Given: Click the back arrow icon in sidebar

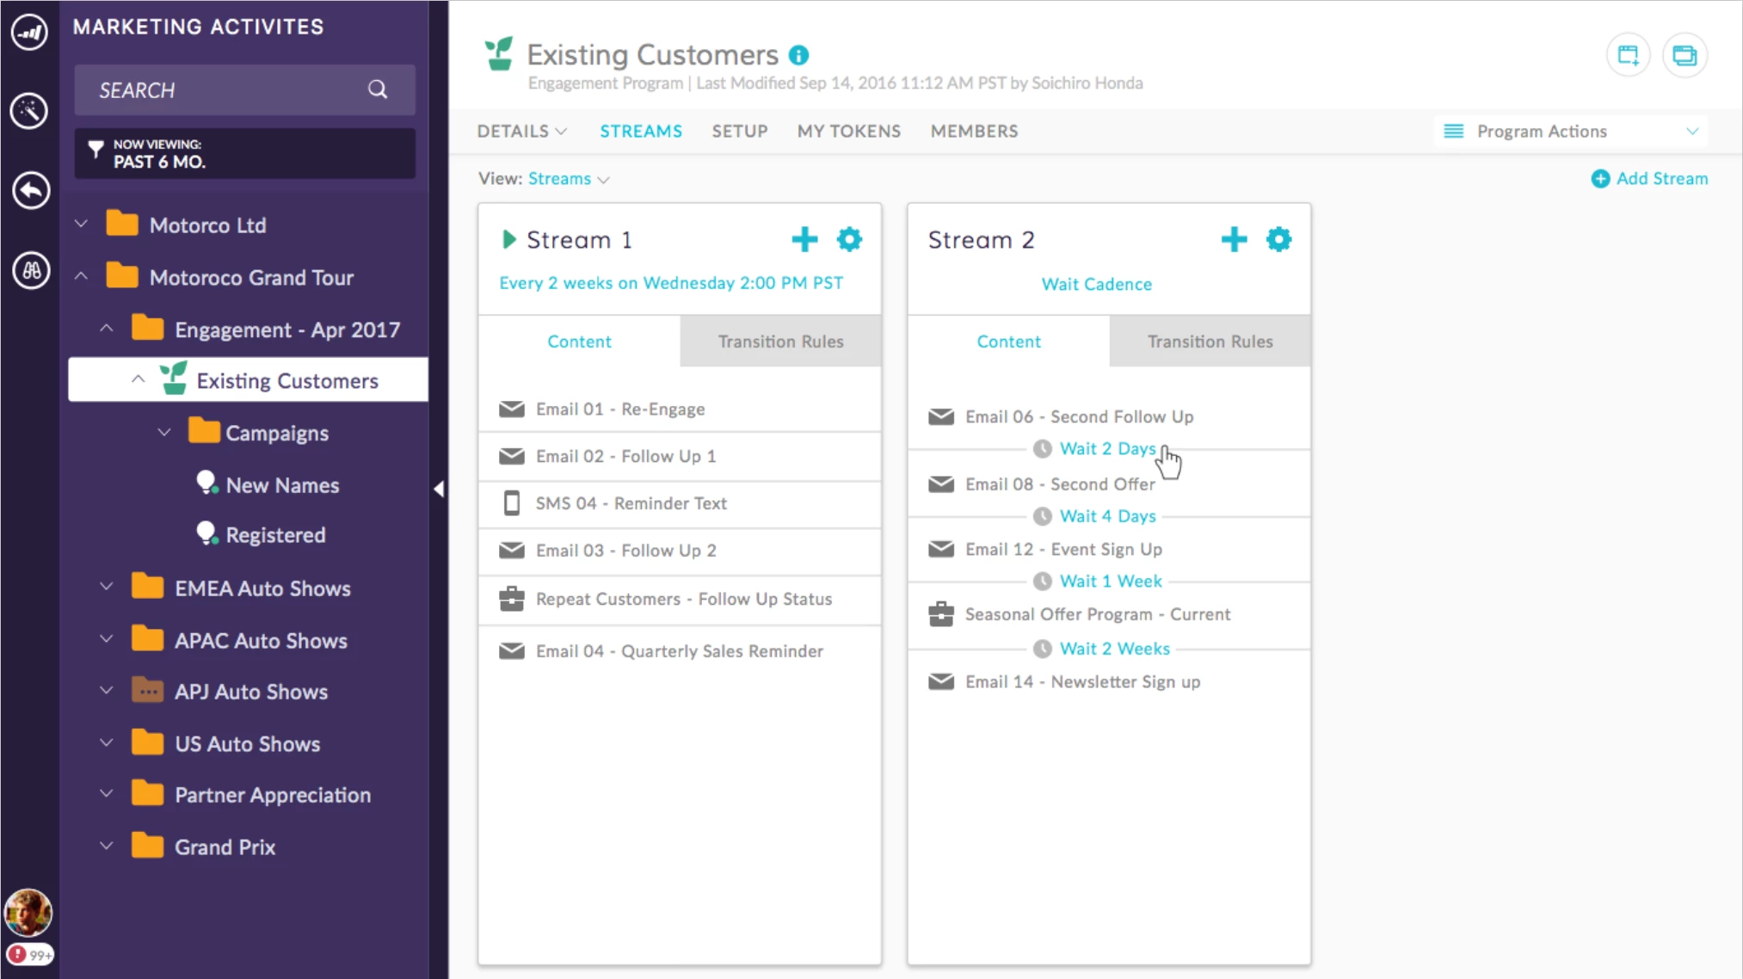Looking at the screenshot, I should (31, 190).
